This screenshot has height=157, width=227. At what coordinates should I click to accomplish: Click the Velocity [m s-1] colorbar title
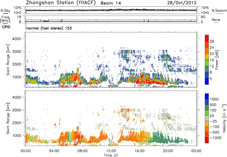point(224,118)
